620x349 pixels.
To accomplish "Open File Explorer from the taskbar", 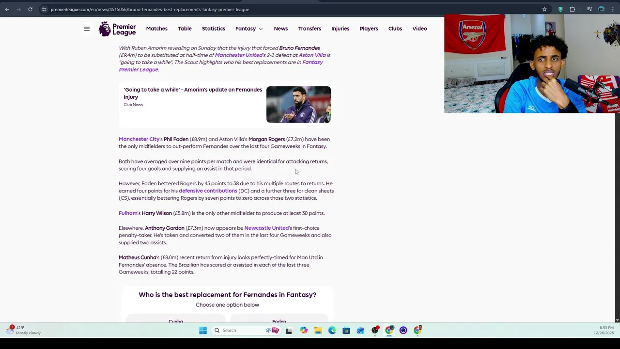I will click(318, 331).
